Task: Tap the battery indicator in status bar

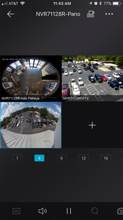Action: tap(117, 3)
